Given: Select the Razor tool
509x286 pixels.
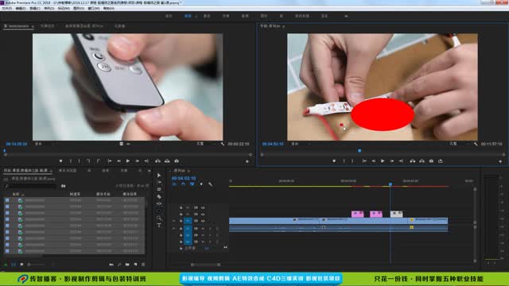Looking at the screenshot, I should pyautogui.click(x=159, y=196).
